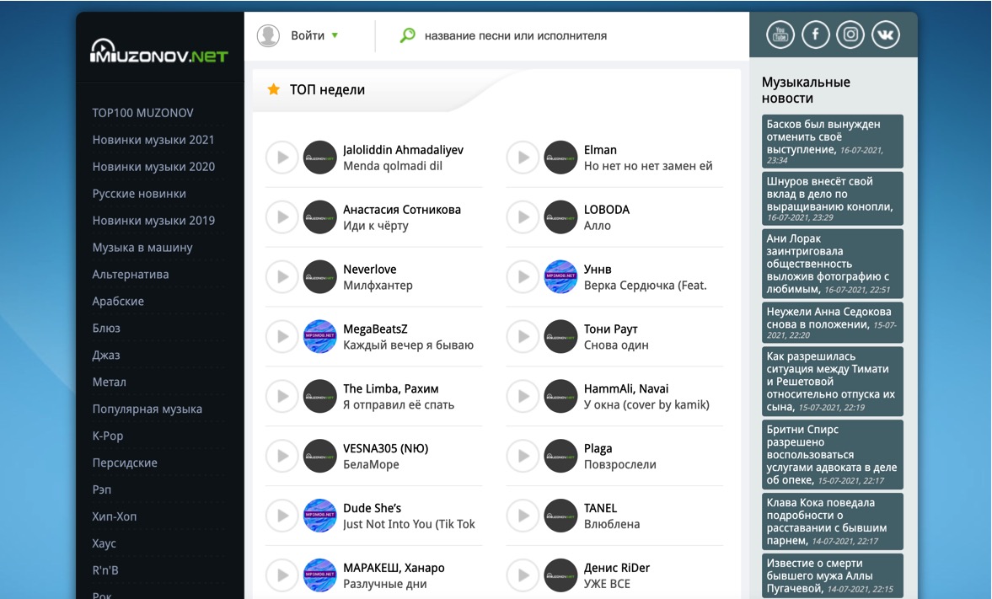The width and height of the screenshot is (992, 599).
Task: Click song title У окна (cover by kamik)
Action: pos(646,405)
